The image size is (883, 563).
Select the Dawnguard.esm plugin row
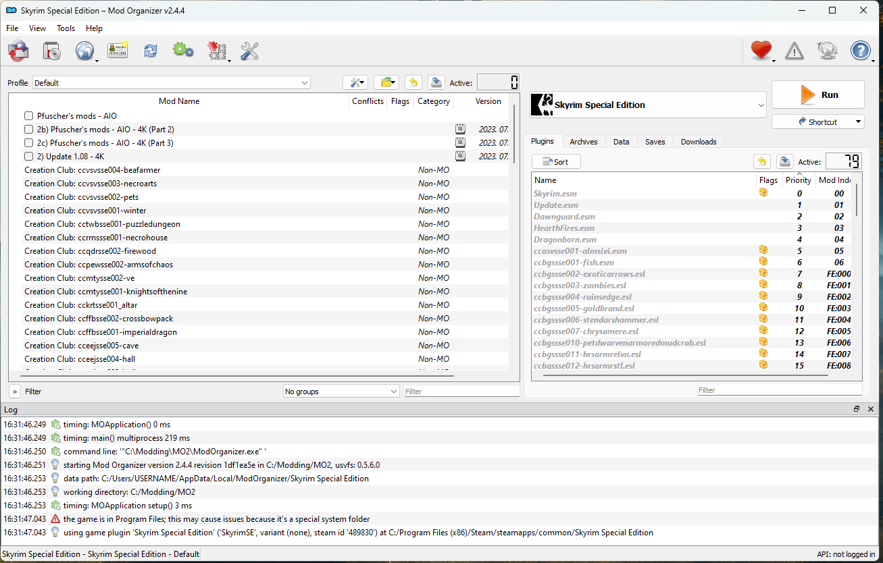692,216
